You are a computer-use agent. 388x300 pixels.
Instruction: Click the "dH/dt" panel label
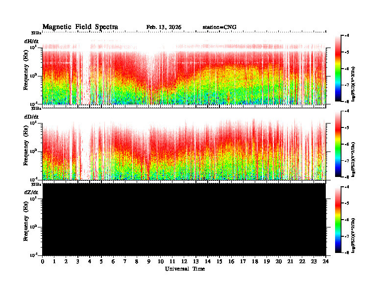pos(31,41)
